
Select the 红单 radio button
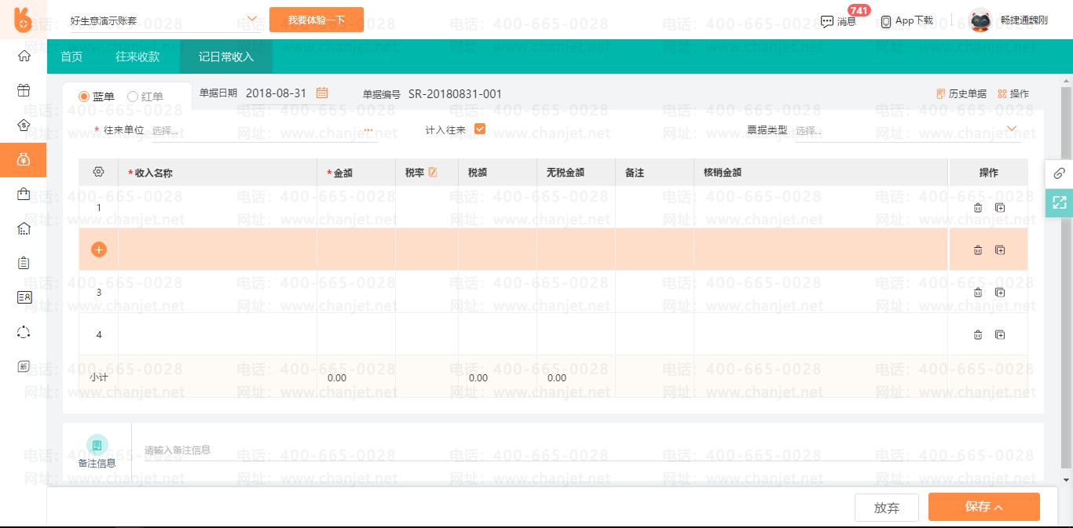tap(133, 96)
